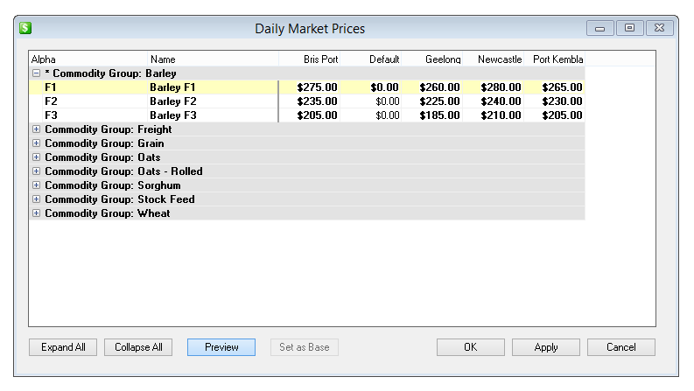Expand the Oats commodity group
694x391 pixels.
pyautogui.click(x=36, y=157)
